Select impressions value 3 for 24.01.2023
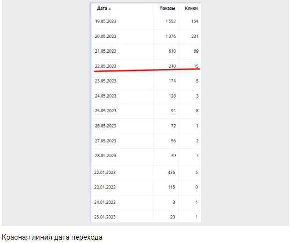 click(x=174, y=202)
